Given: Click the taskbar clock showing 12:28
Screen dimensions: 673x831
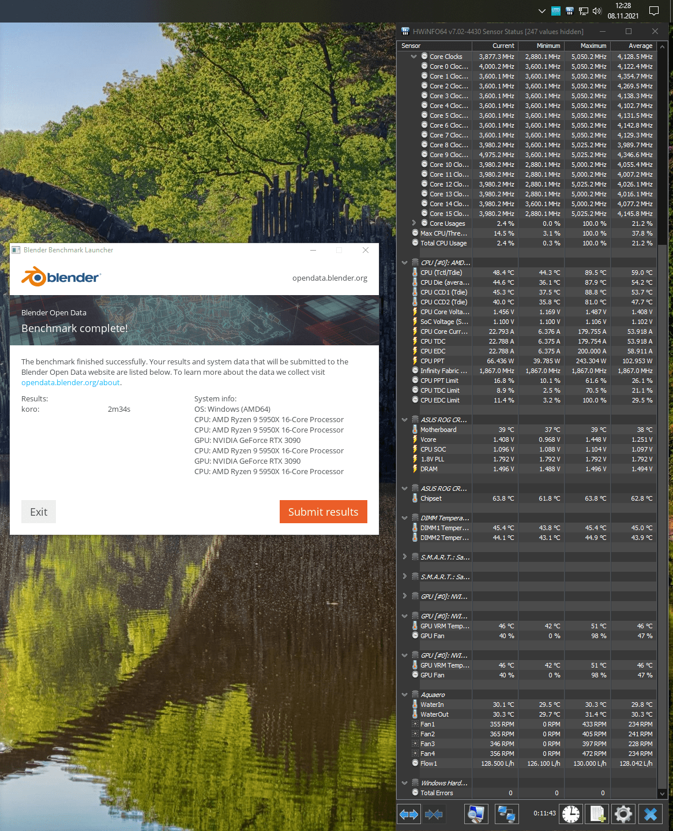Looking at the screenshot, I should pos(623,11).
